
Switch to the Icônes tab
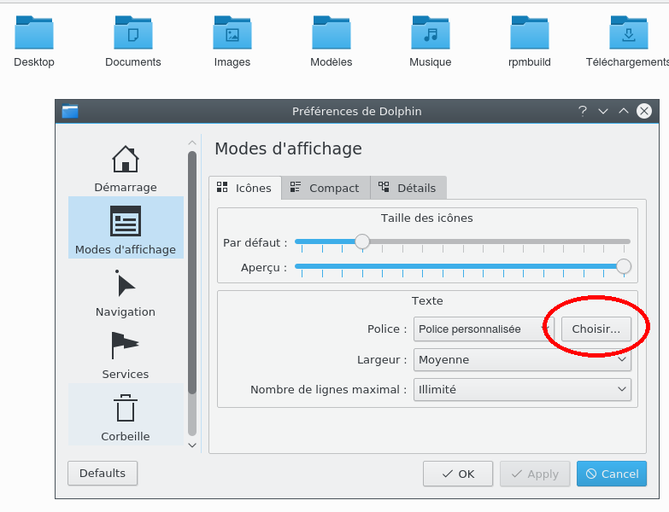pyautogui.click(x=245, y=188)
